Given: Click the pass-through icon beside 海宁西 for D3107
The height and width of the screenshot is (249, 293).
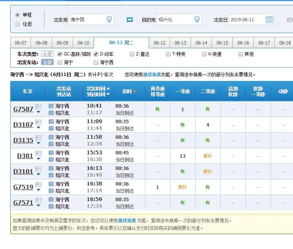Looking at the screenshot, I should [51, 122].
